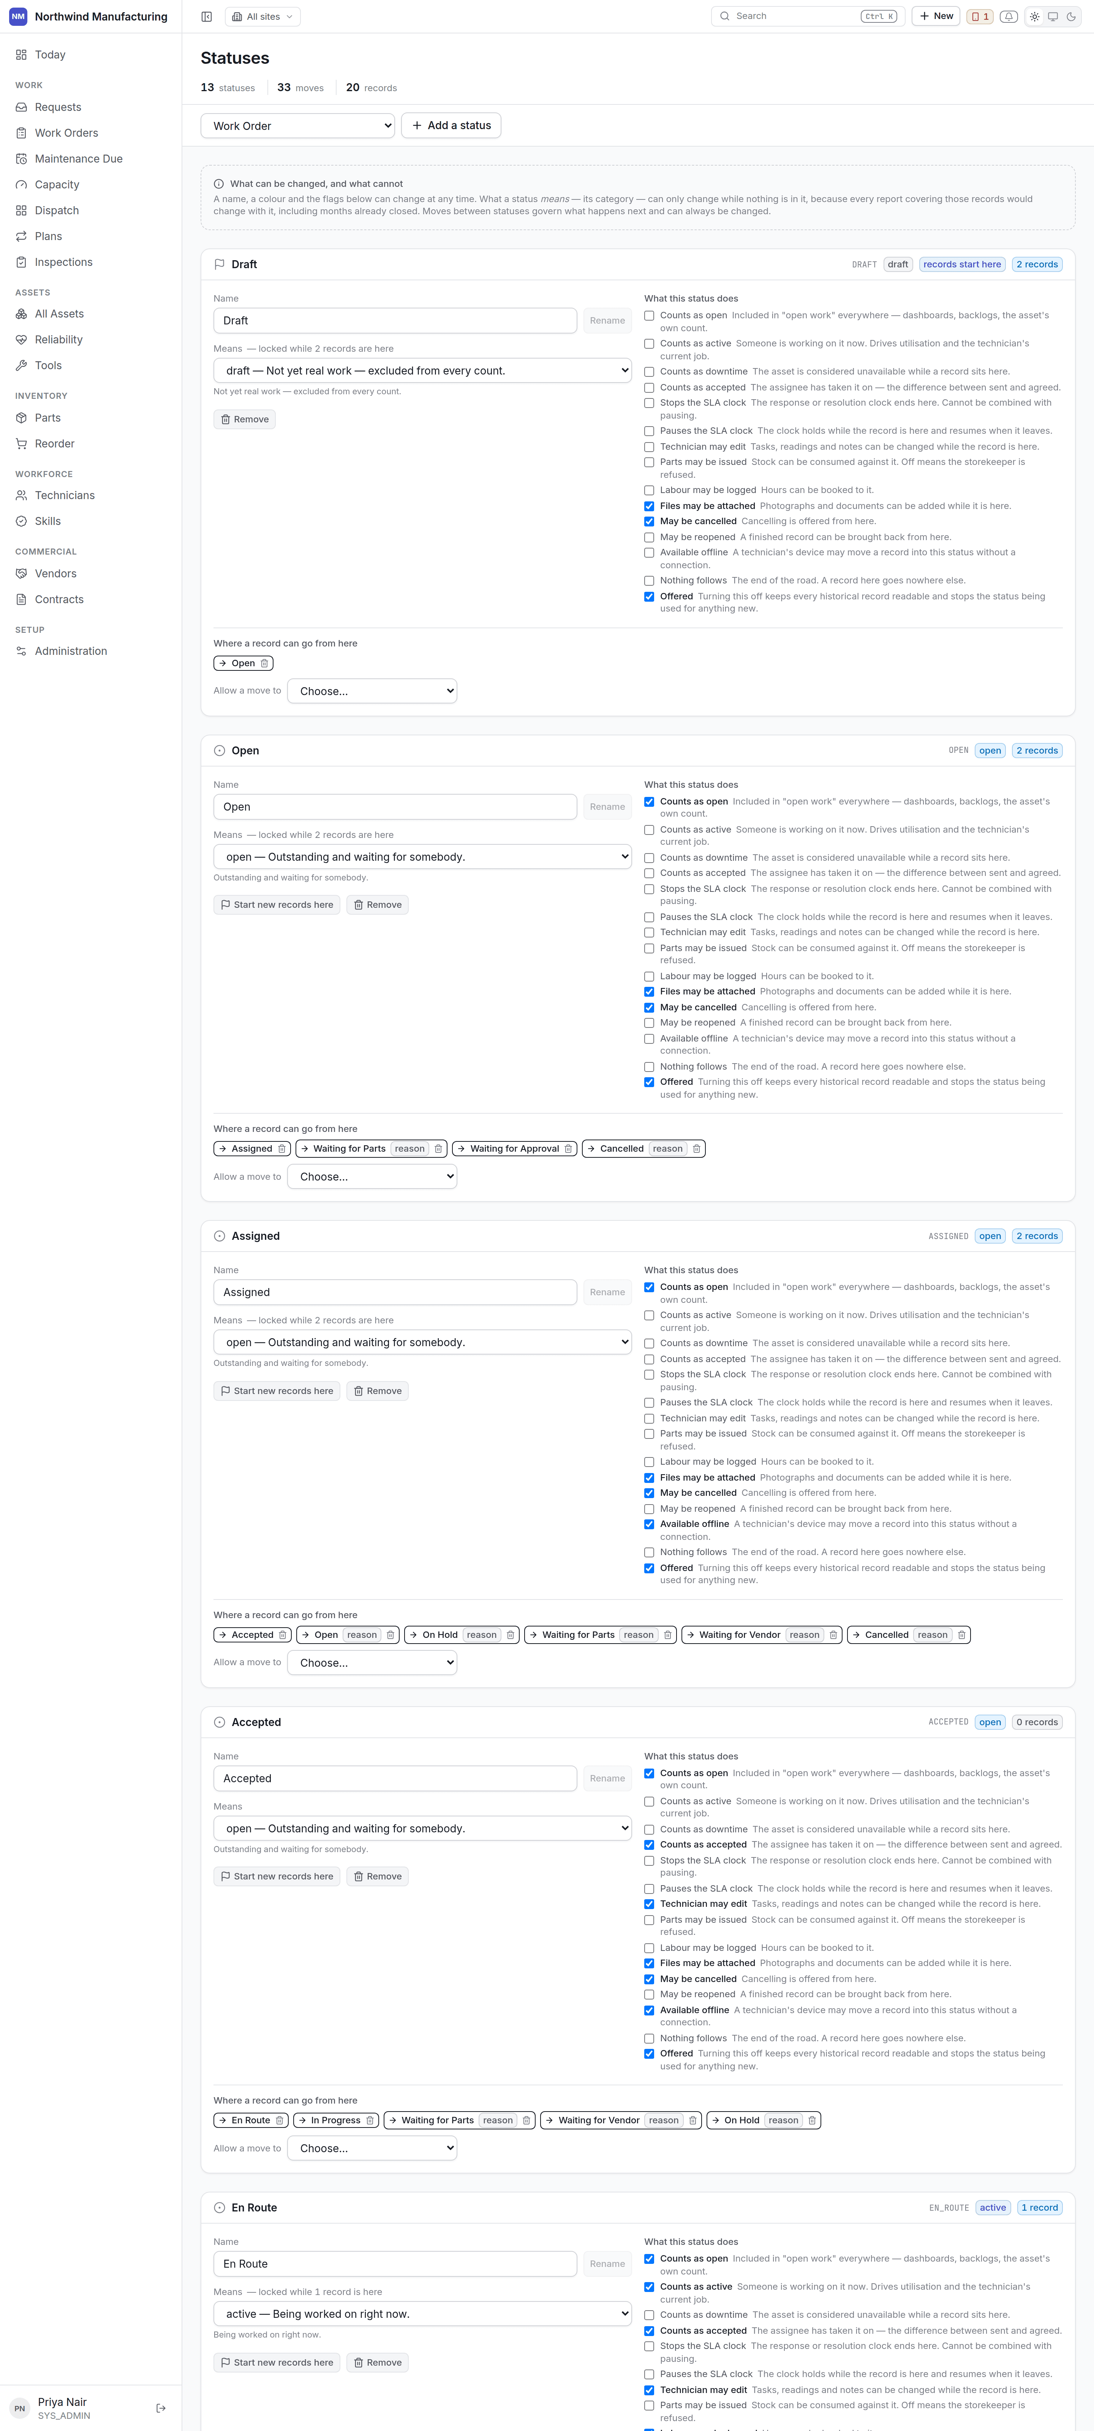
Task: Sign out using the logout icon
Action: tap(160, 2407)
